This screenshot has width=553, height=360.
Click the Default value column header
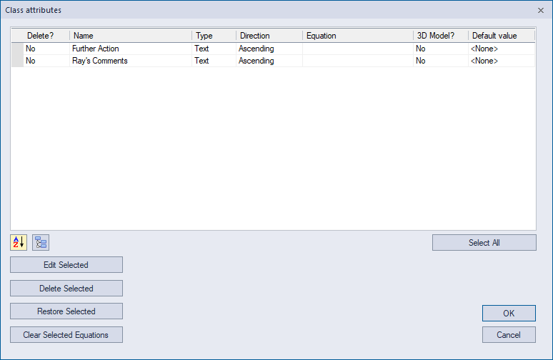(502, 36)
